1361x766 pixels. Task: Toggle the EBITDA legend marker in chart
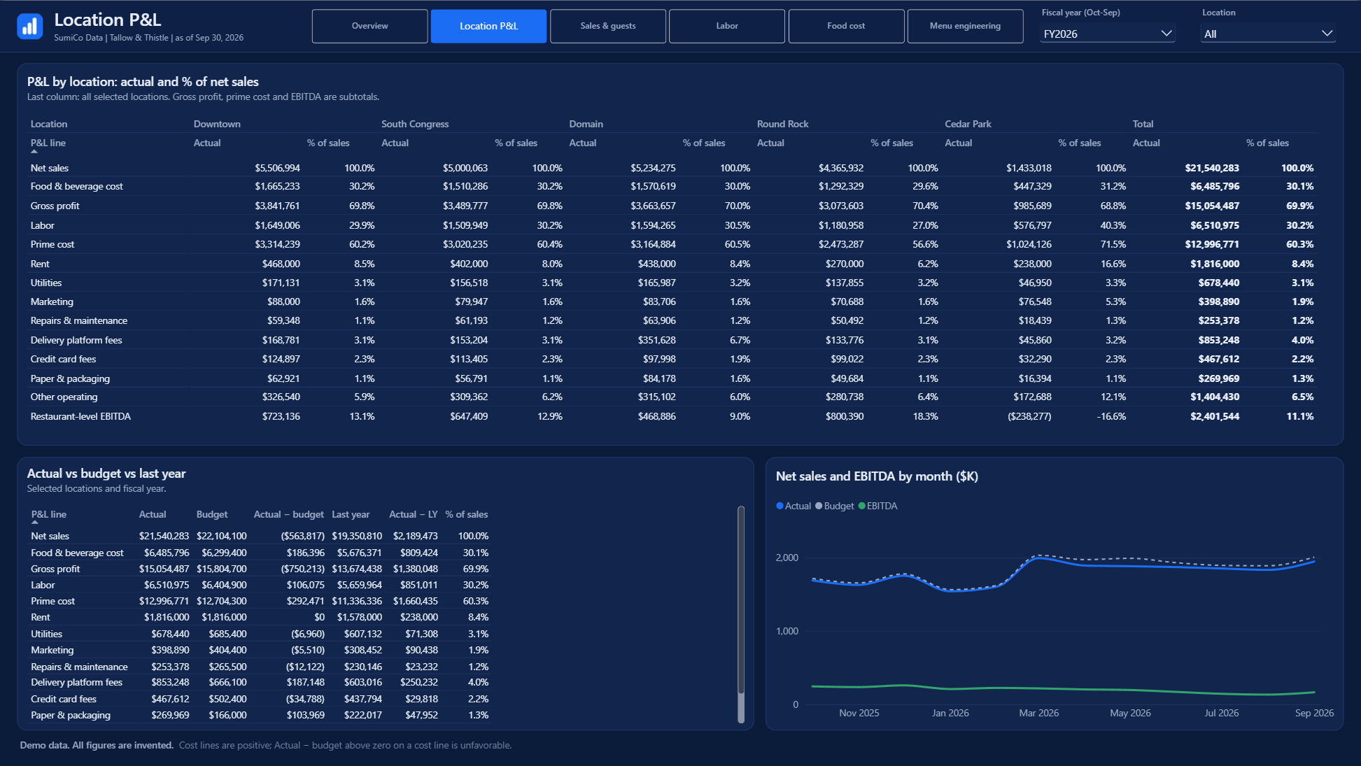tap(862, 506)
